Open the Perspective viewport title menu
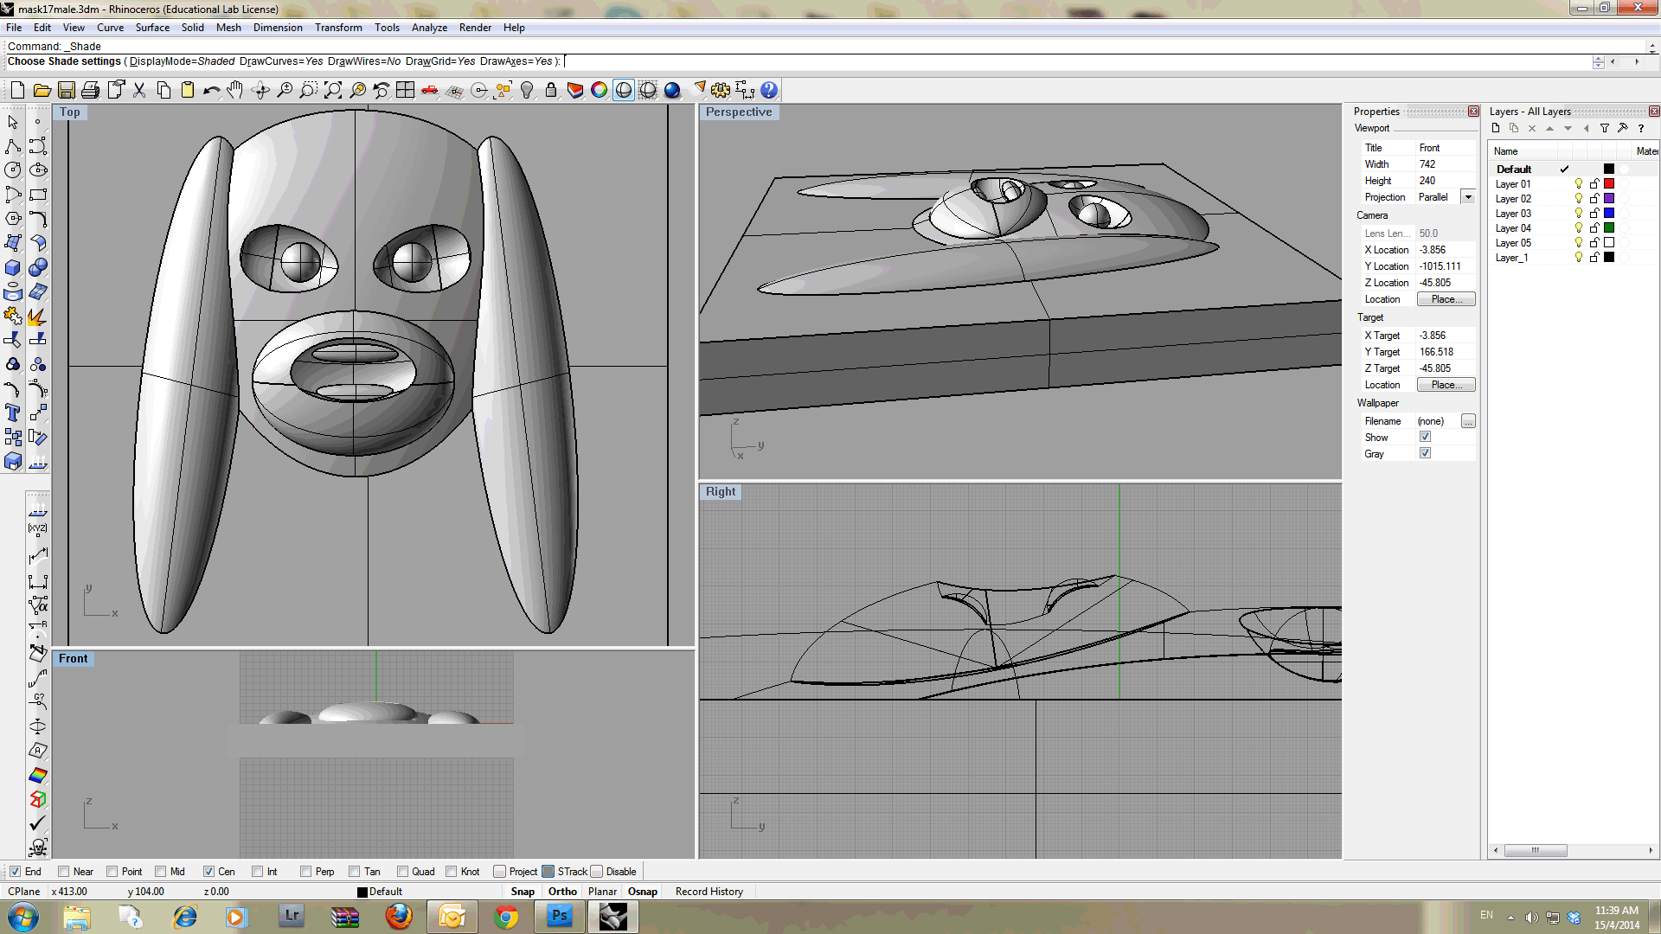The width and height of the screenshot is (1661, 934). pos(740,112)
